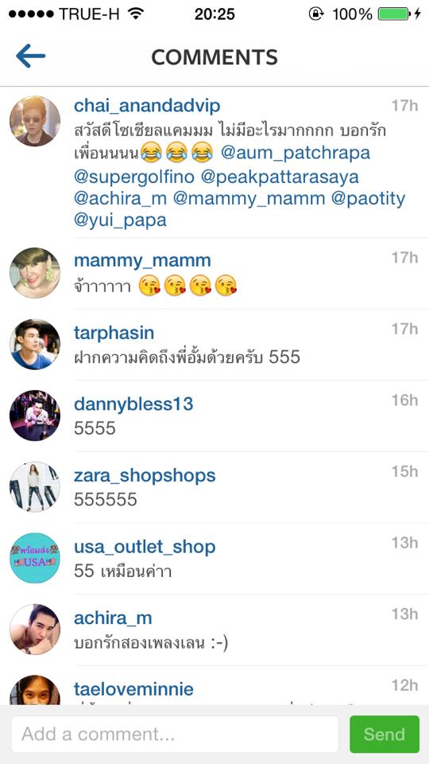Open mammy_mamm avatar photo
This screenshot has height=764, width=429.
(35, 273)
